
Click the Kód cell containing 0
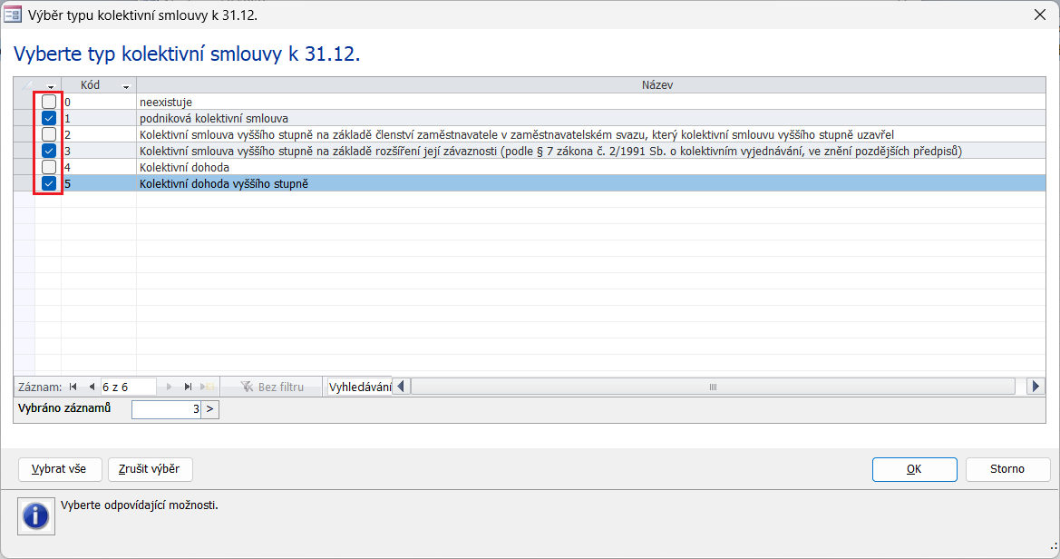coord(100,103)
